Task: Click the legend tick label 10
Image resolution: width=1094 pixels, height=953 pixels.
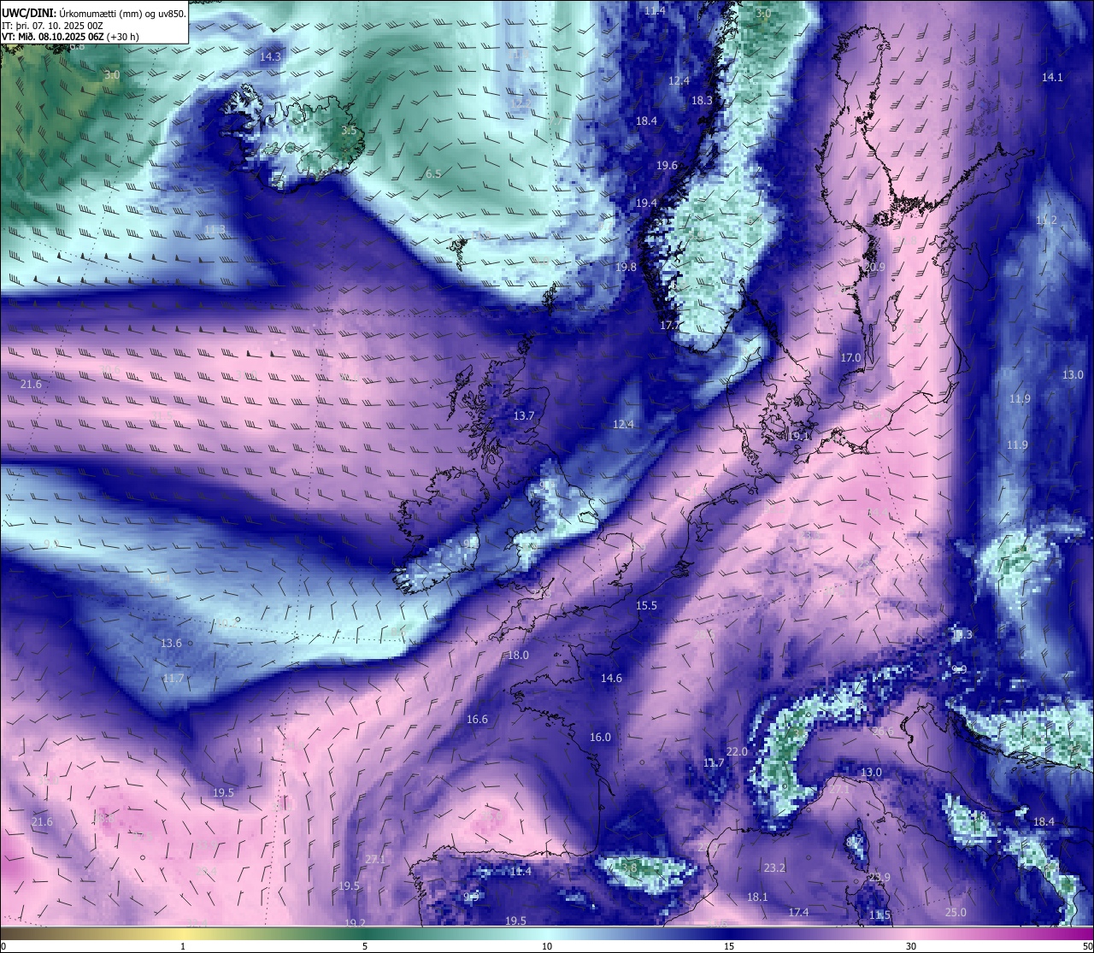Action: pos(547,946)
